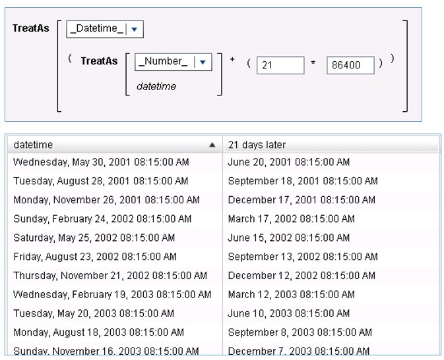This screenshot has width=444, height=360.
Task: Select the Friday, August 23, 2002 cell
Action: 95,257
